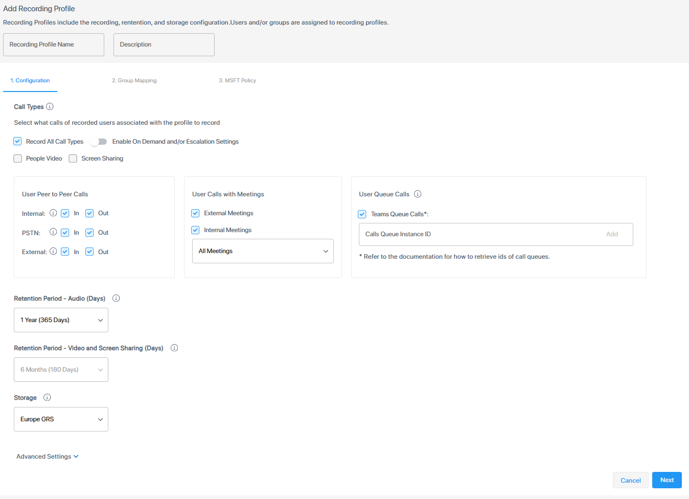Click the Cancel button

point(631,480)
